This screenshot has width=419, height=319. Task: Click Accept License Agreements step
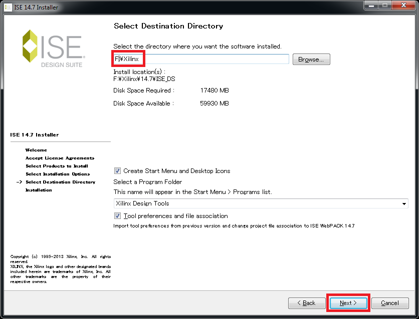(x=60, y=158)
